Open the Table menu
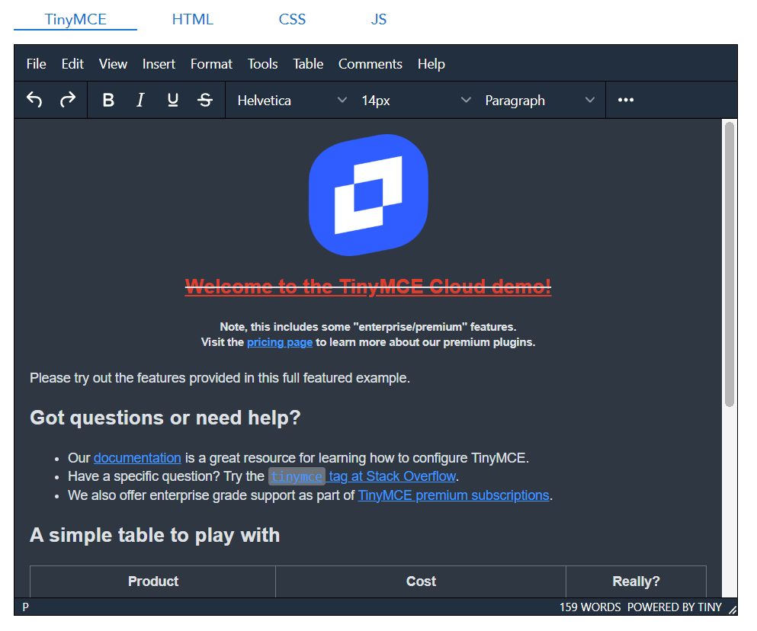Screen dimensions: 757x631 [308, 64]
